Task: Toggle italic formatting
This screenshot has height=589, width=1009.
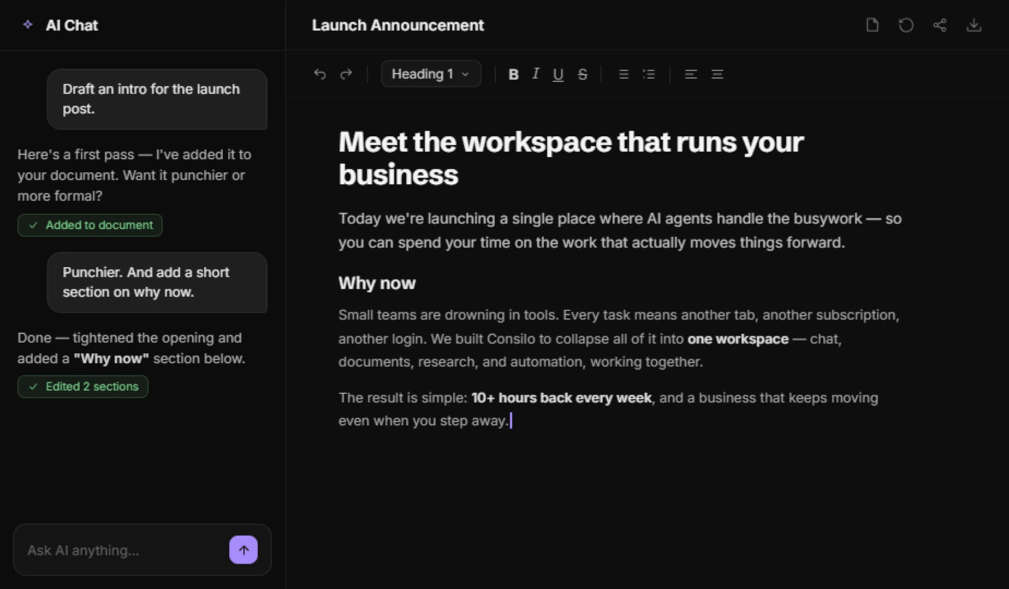Action: (x=536, y=74)
